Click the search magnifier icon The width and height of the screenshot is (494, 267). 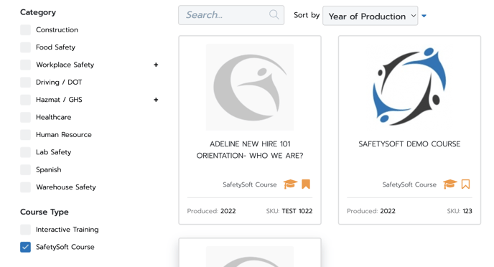point(274,14)
